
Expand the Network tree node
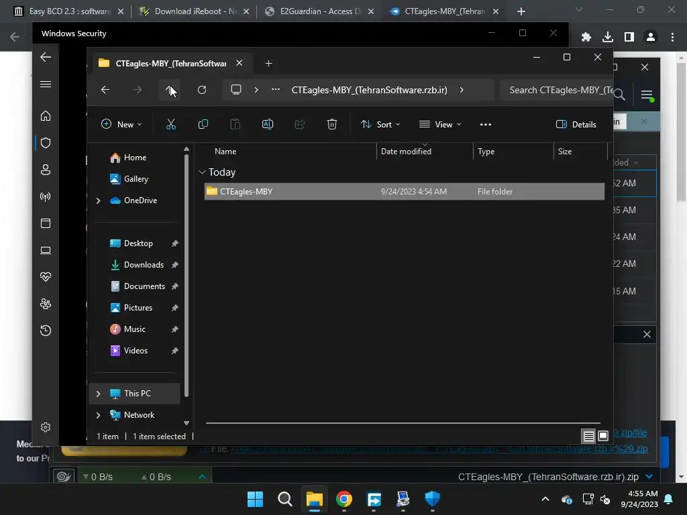pyautogui.click(x=98, y=415)
